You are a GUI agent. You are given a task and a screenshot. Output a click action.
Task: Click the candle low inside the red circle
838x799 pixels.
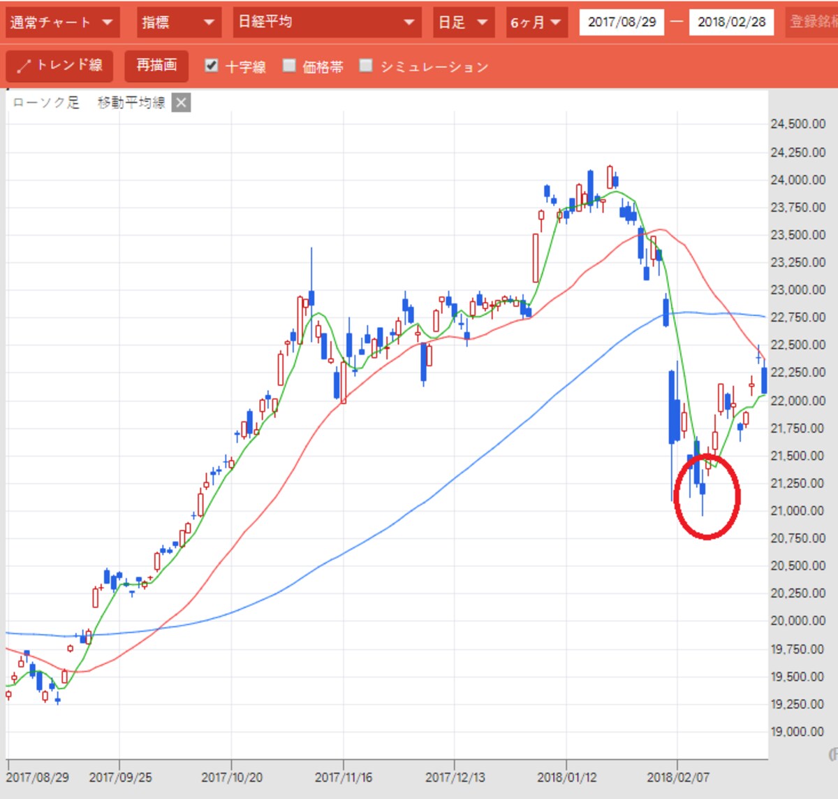[703, 514]
